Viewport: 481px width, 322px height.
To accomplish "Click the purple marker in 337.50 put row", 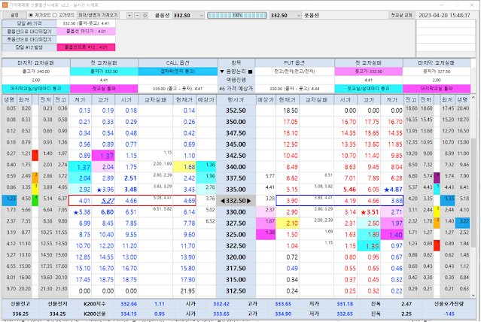I will [x=437, y=178].
